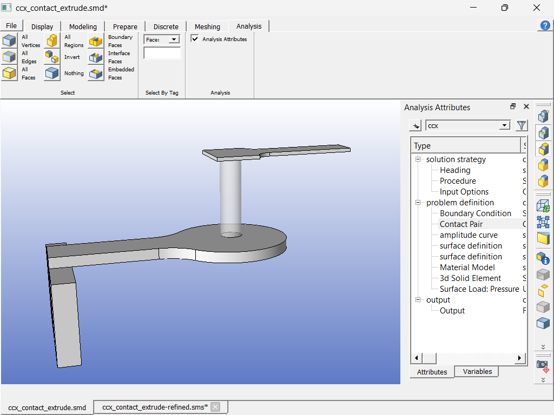The image size is (554, 415).
Task: Select the Contact Pair tree item
Action: click(x=461, y=224)
